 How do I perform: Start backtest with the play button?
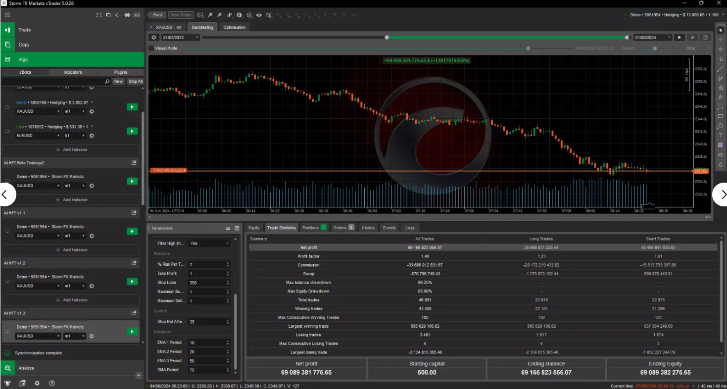click(679, 38)
